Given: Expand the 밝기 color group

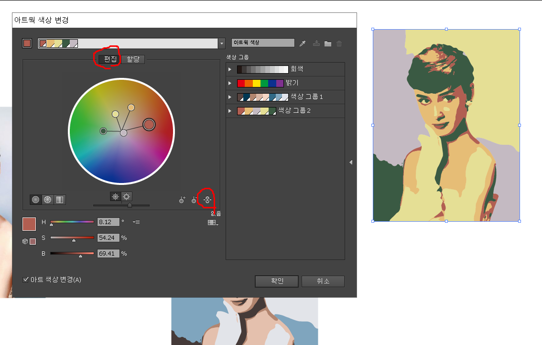Looking at the screenshot, I should (x=230, y=83).
